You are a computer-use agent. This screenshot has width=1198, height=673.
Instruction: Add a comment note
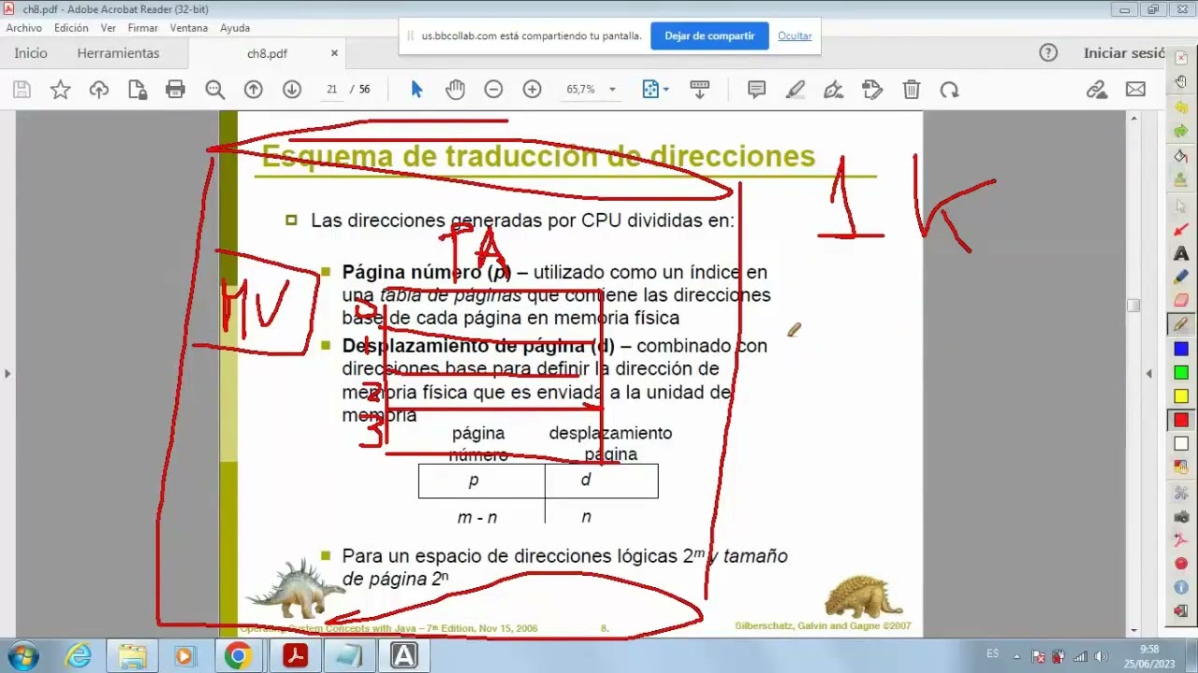tap(756, 90)
